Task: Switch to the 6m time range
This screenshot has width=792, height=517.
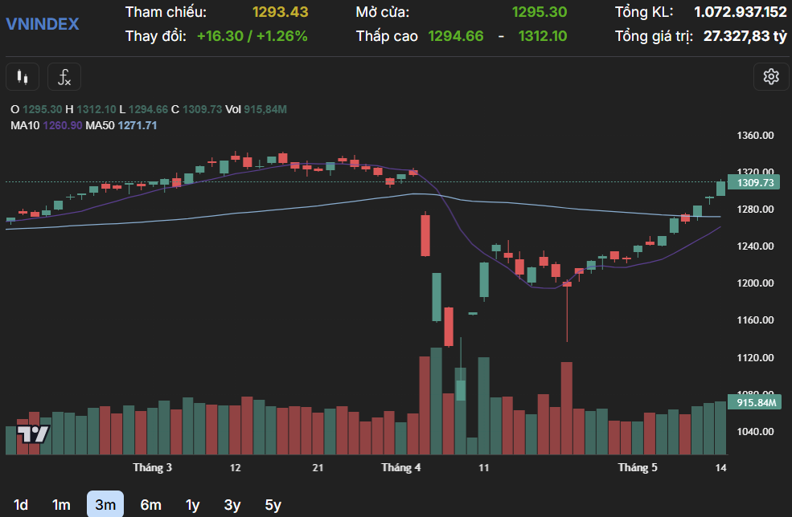Action: point(150,504)
